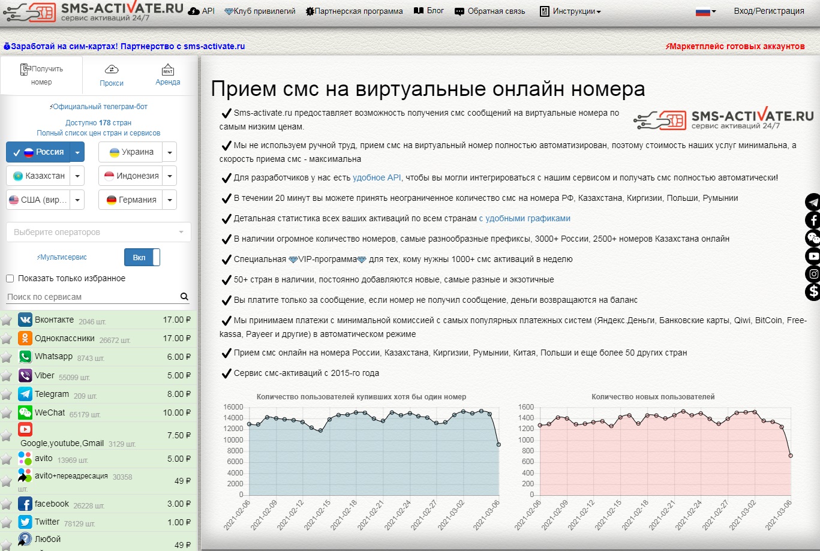Favorite Odnoklassniki with its star

point(7,339)
